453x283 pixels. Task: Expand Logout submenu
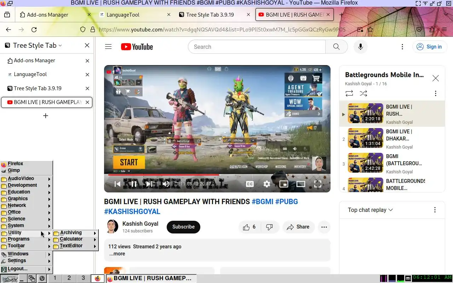coord(26,269)
